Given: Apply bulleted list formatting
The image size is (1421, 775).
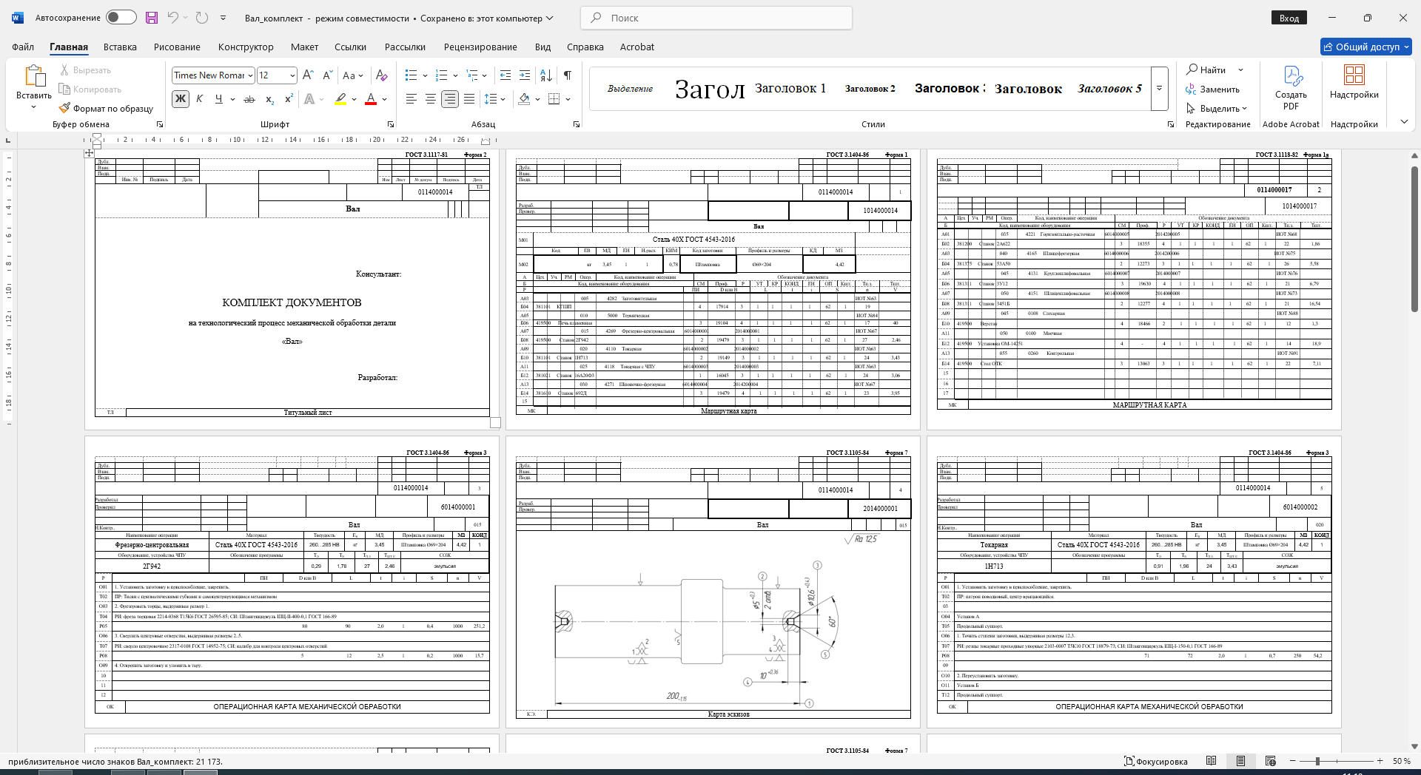Looking at the screenshot, I should pyautogui.click(x=411, y=75).
